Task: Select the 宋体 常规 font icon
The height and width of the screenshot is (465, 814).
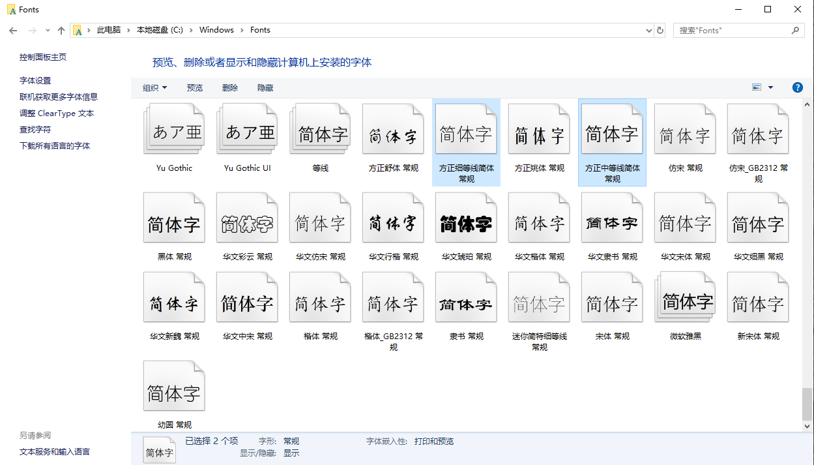Action: [x=612, y=297]
